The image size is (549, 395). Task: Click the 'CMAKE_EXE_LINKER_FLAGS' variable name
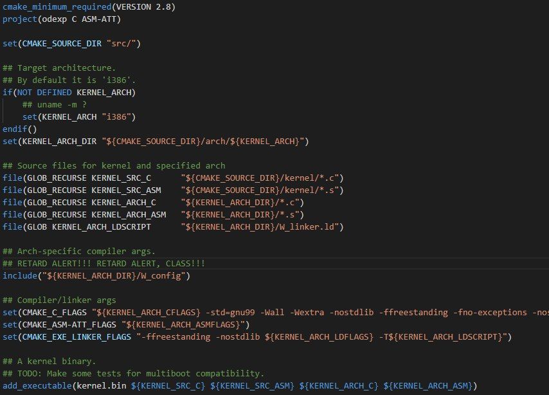pos(76,337)
